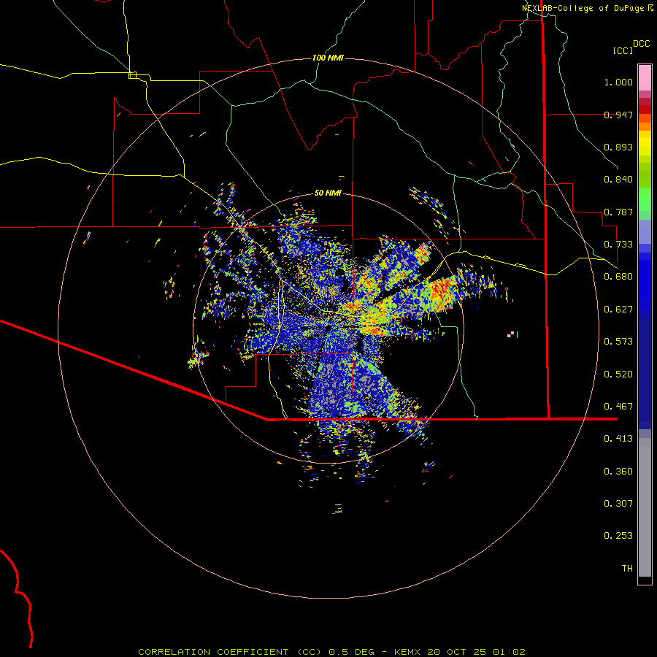This screenshot has width=657, height=657.
Task: Click the 0.253 scale value
Action: pyautogui.click(x=618, y=536)
